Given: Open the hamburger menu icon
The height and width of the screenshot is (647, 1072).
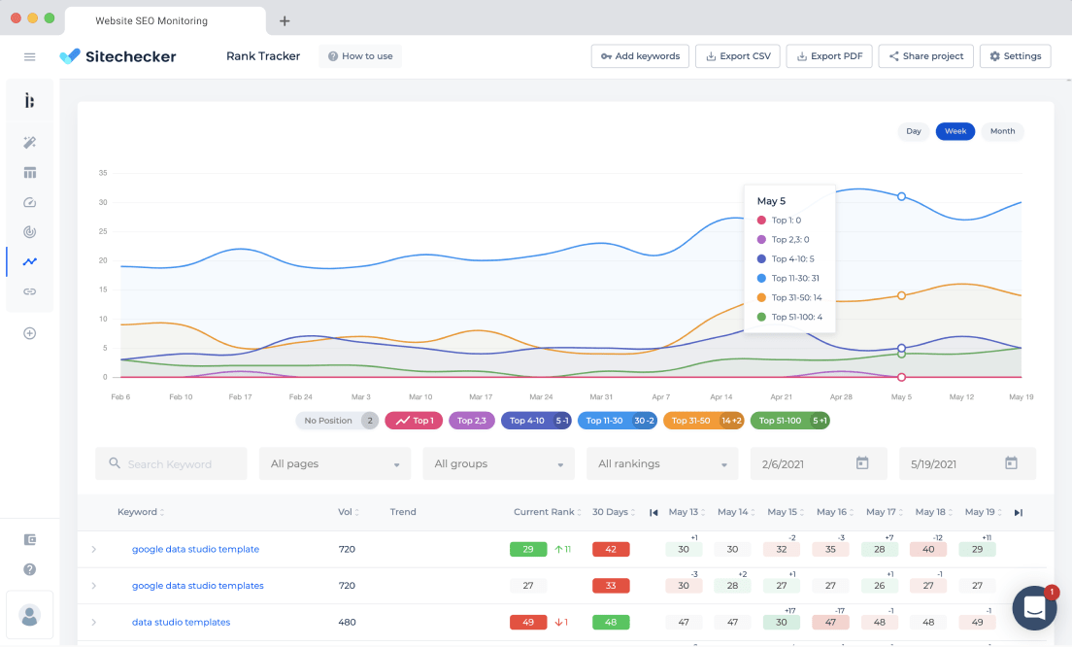Looking at the screenshot, I should [29, 56].
